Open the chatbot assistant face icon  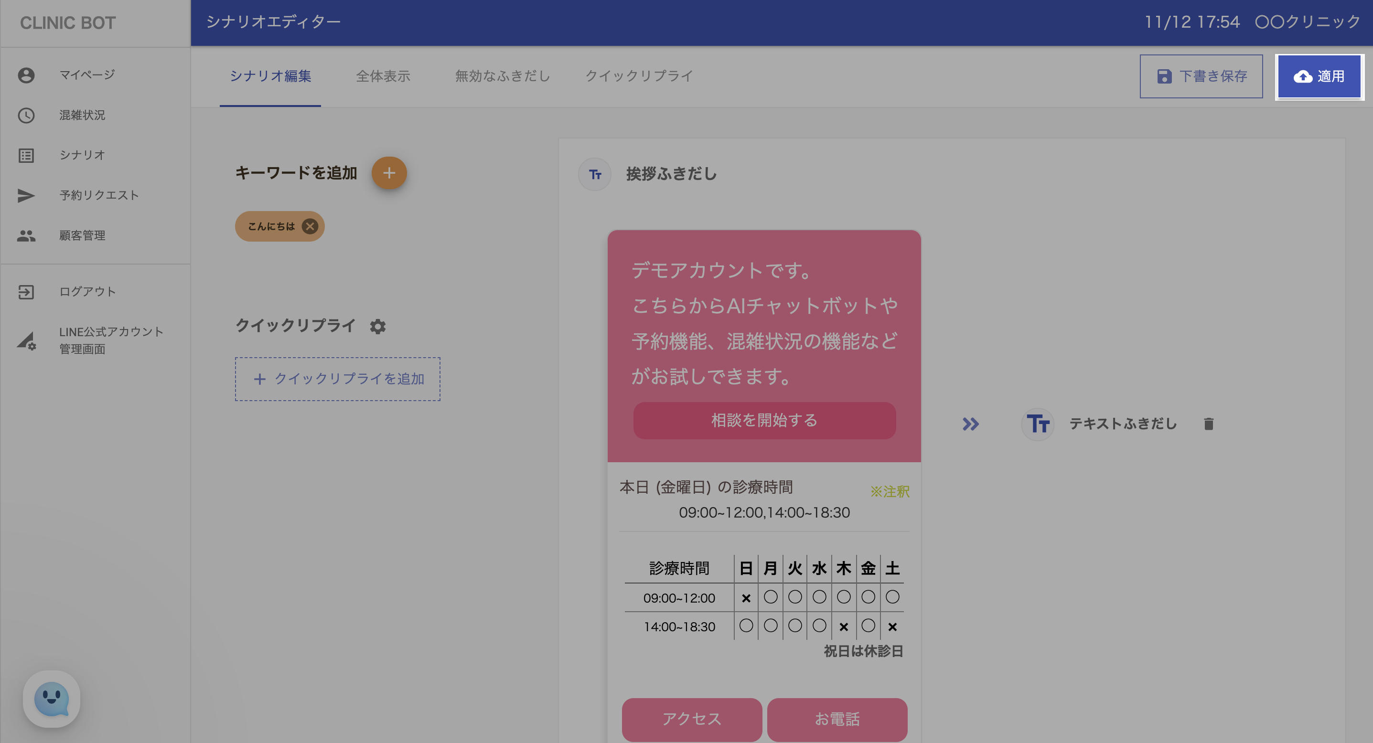(52, 699)
